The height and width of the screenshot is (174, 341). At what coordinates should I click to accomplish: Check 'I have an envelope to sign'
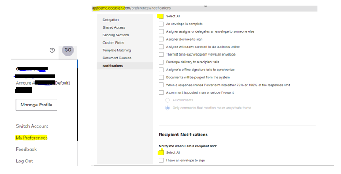point(161,160)
